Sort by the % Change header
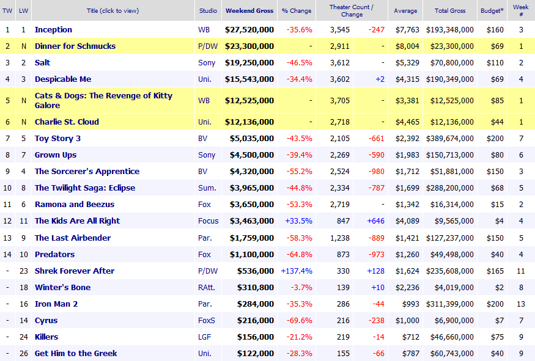 (297, 10)
